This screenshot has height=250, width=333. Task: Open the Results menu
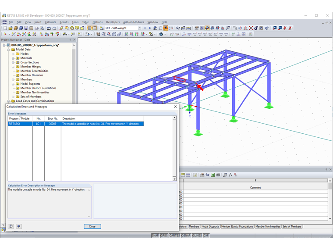pyautogui.click(x=64, y=22)
